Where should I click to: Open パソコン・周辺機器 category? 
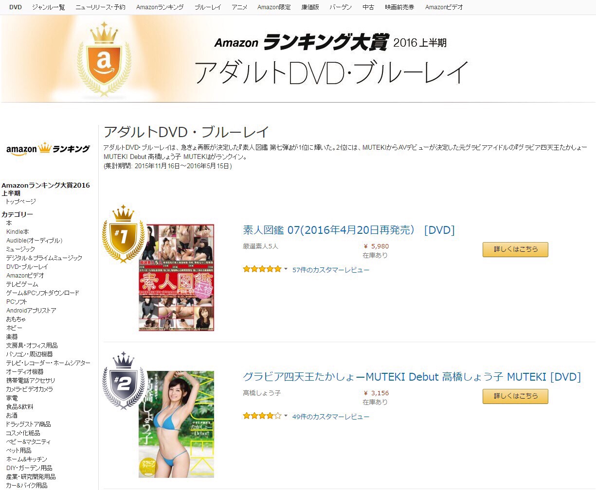pos(29,354)
